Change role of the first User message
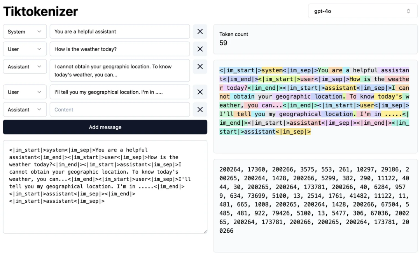Screen dimensions: 420x256 (24, 49)
